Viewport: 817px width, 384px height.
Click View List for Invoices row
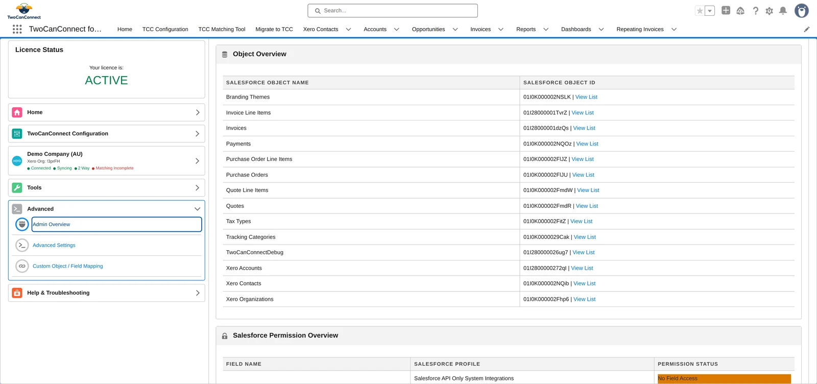click(584, 128)
